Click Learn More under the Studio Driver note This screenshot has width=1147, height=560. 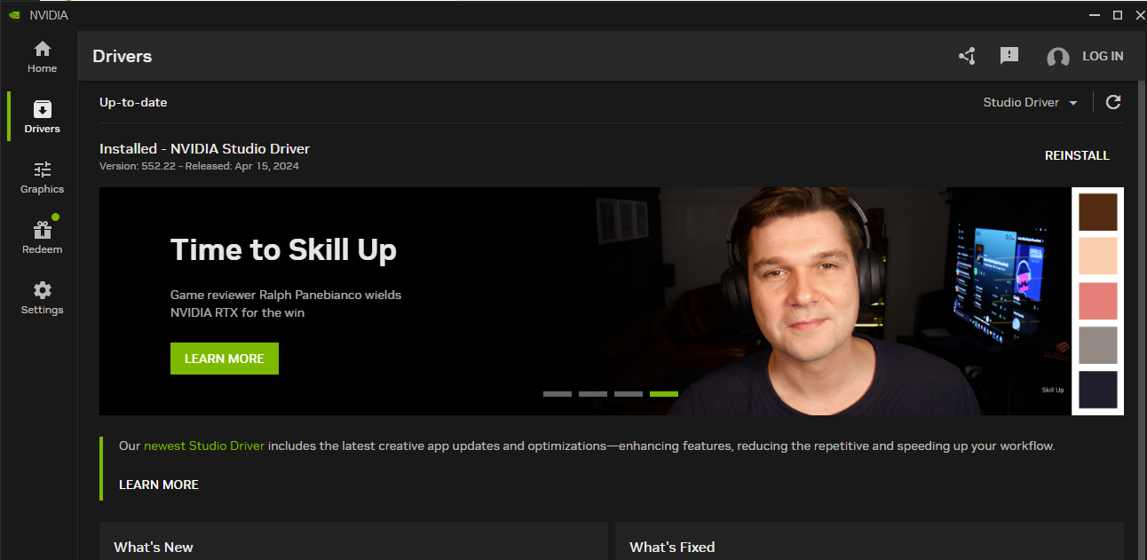pos(158,485)
